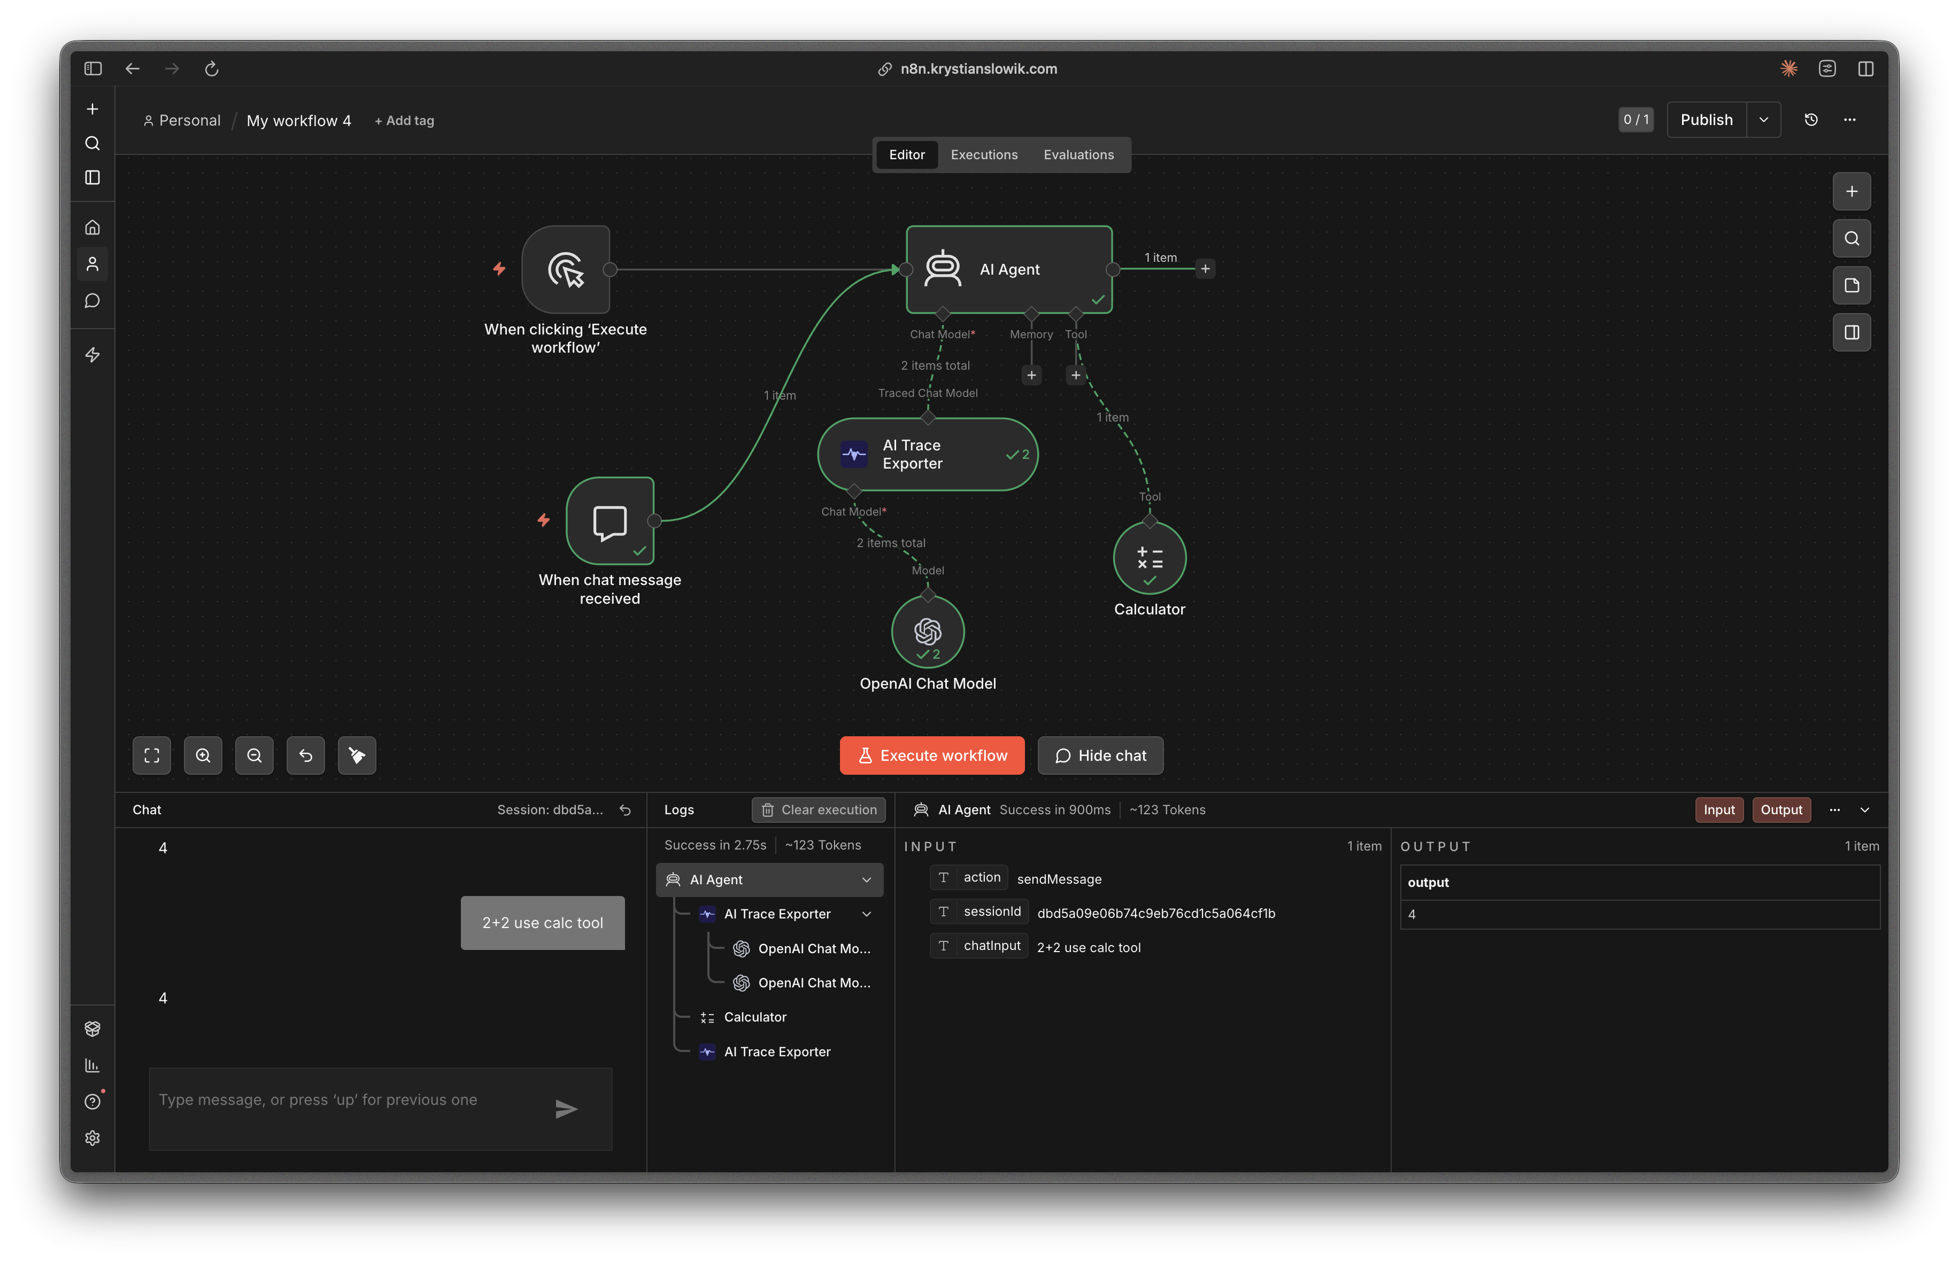This screenshot has width=1959, height=1262.
Task: Click the Execute workflow button
Action: 931,755
